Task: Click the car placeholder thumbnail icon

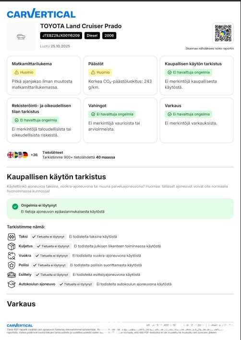Action: 21,37
